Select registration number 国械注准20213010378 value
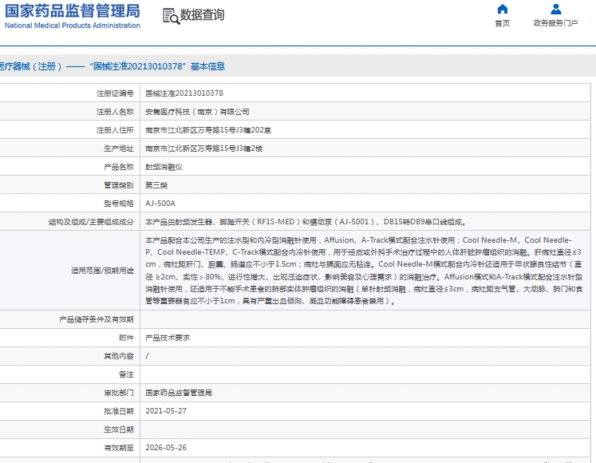The width and height of the screenshot is (596, 463). tap(184, 93)
